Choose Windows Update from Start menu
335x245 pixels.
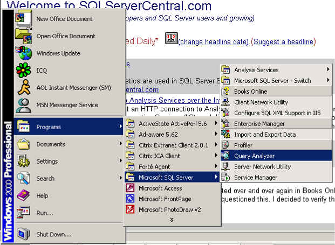(69, 53)
